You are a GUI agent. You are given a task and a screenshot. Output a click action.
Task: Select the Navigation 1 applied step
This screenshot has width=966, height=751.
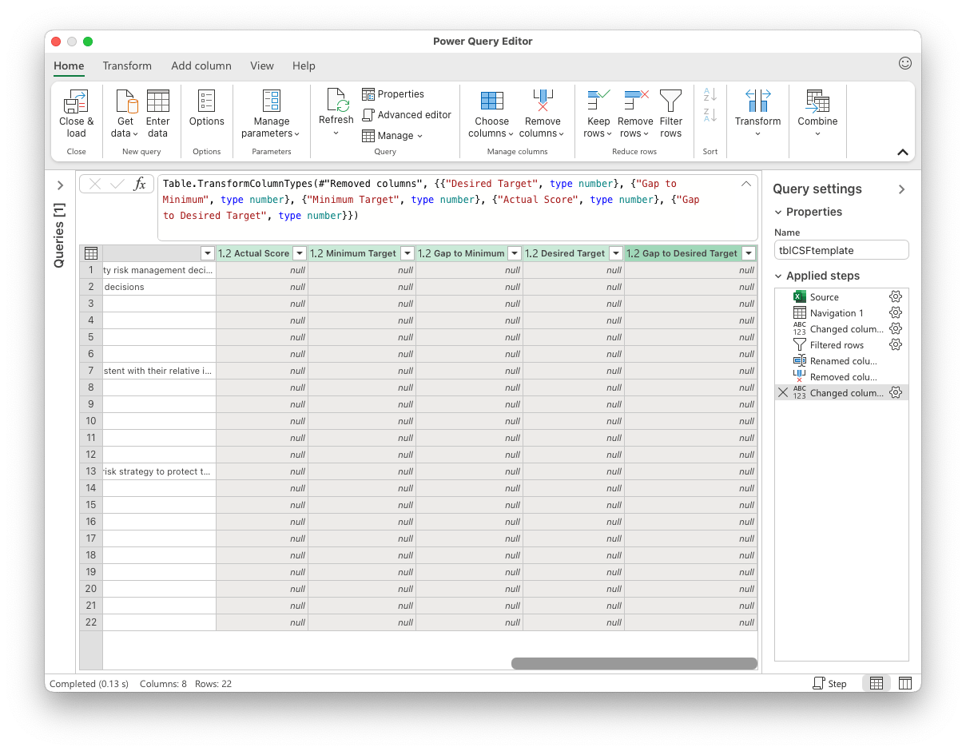pos(841,313)
